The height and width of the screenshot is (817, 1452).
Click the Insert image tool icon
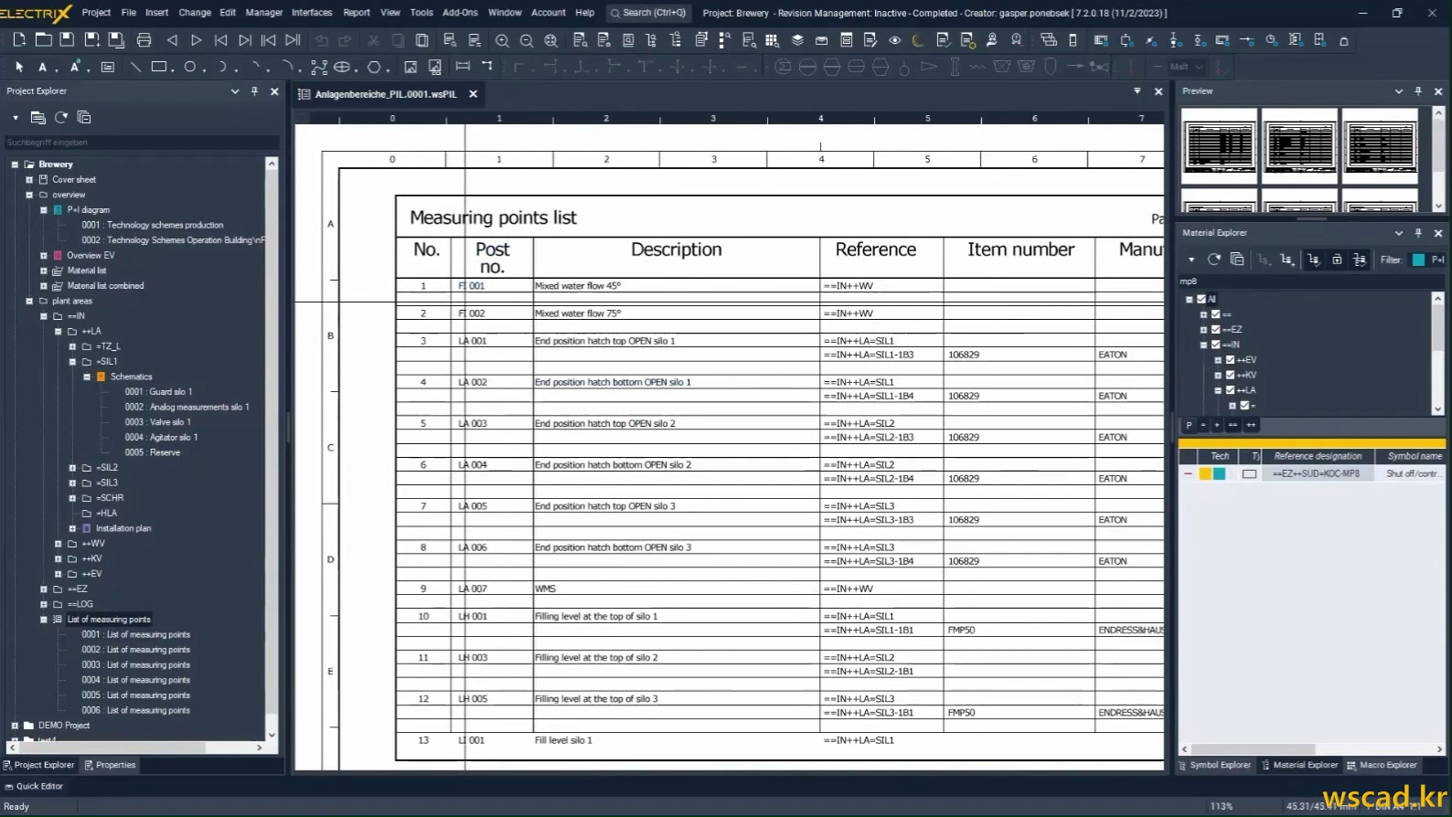click(x=411, y=67)
